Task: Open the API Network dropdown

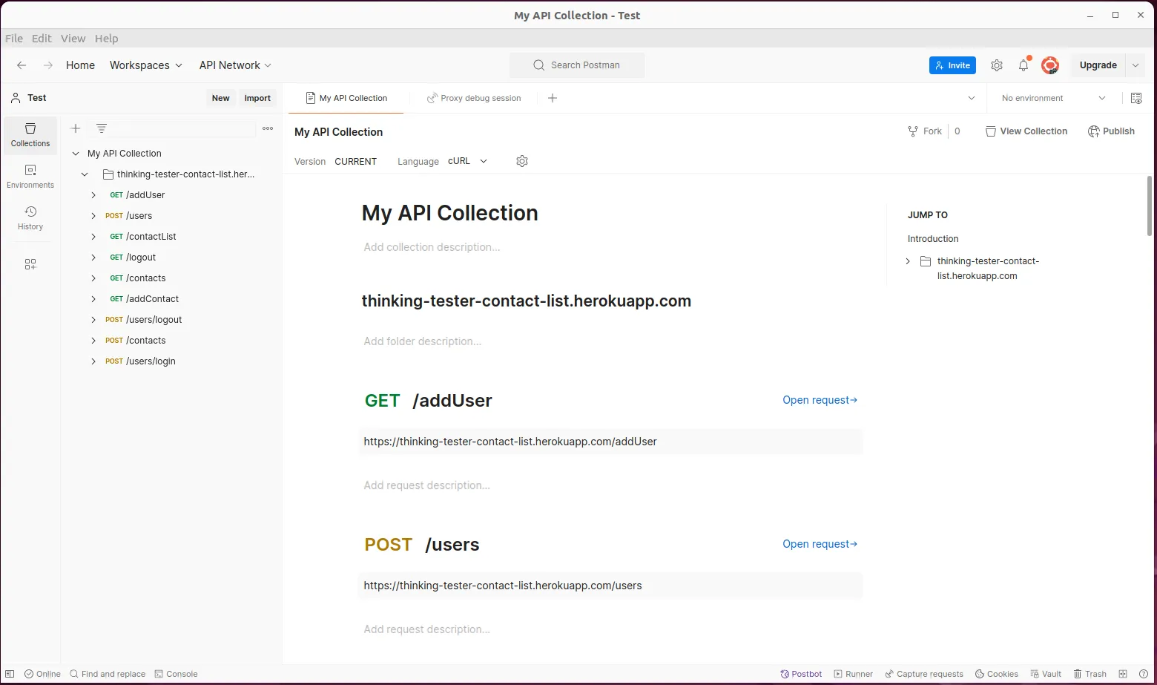Action: pyautogui.click(x=235, y=65)
